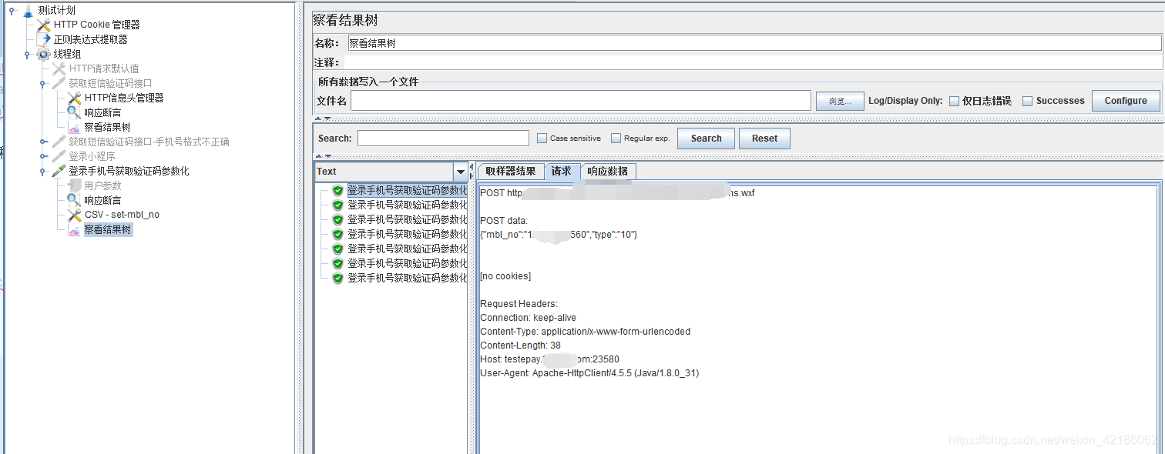The height and width of the screenshot is (454, 1165).
Task: Select the 线程组 thread group icon
Action: point(44,54)
